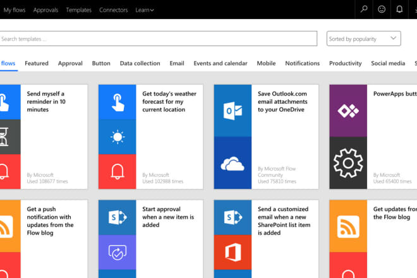
Task: Click the red bell icon on reminder card
Action: pos(10,172)
